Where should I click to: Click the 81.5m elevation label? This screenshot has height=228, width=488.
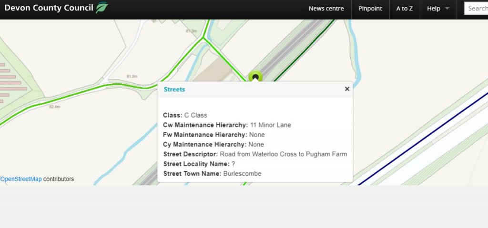pyautogui.click(x=132, y=77)
